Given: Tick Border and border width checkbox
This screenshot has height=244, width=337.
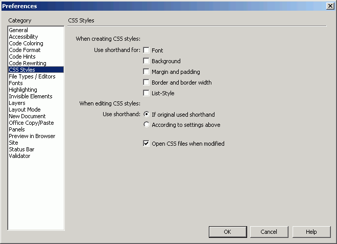Looking at the screenshot, I should (x=146, y=83).
